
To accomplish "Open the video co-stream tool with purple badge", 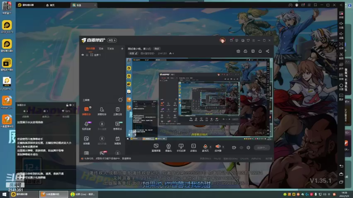I will (86, 126).
